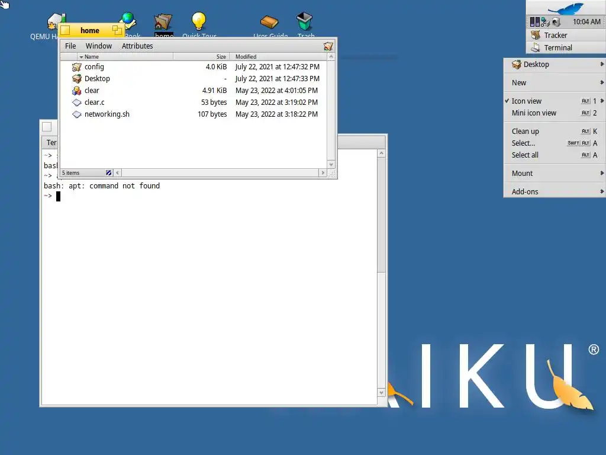Click the Terminal scrollbar thumb
The height and width of the screenshot is (455, 606).
click(x=382, y=214)
